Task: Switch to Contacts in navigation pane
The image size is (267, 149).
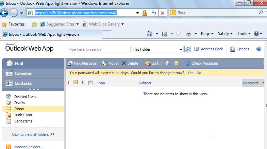Action: (33, 83)
